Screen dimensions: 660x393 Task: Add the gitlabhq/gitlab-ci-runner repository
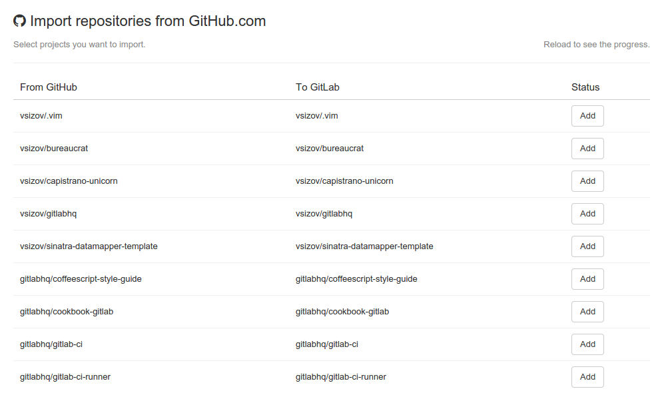[x=587, y=377]
